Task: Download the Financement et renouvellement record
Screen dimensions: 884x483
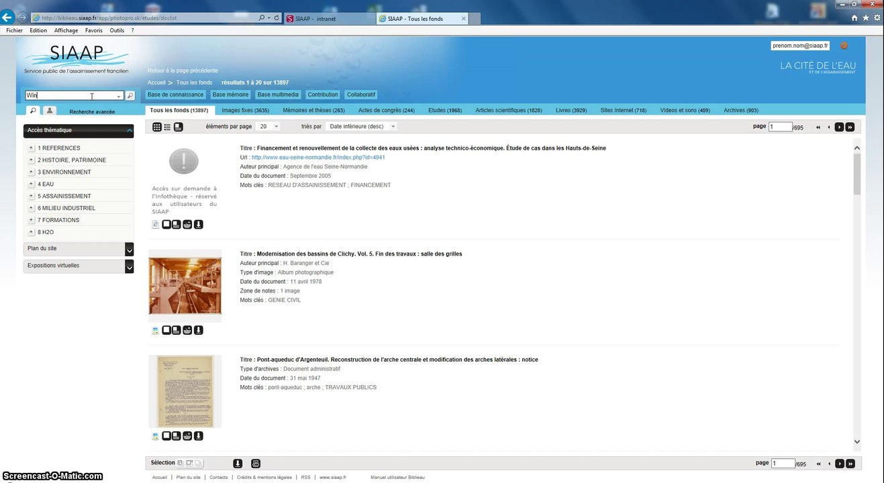Action: [199, 225]
